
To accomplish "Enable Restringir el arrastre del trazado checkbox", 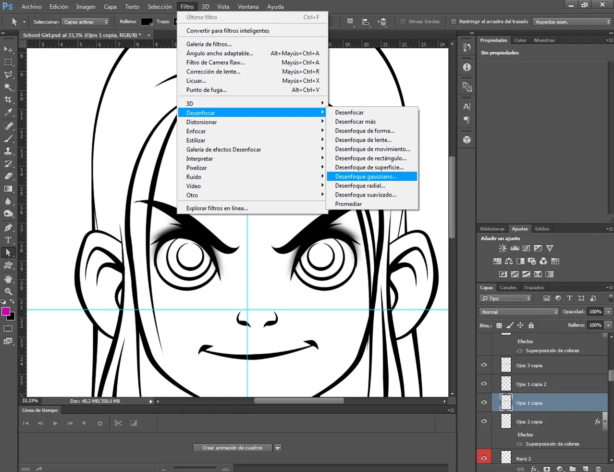I will click(453, 22).
